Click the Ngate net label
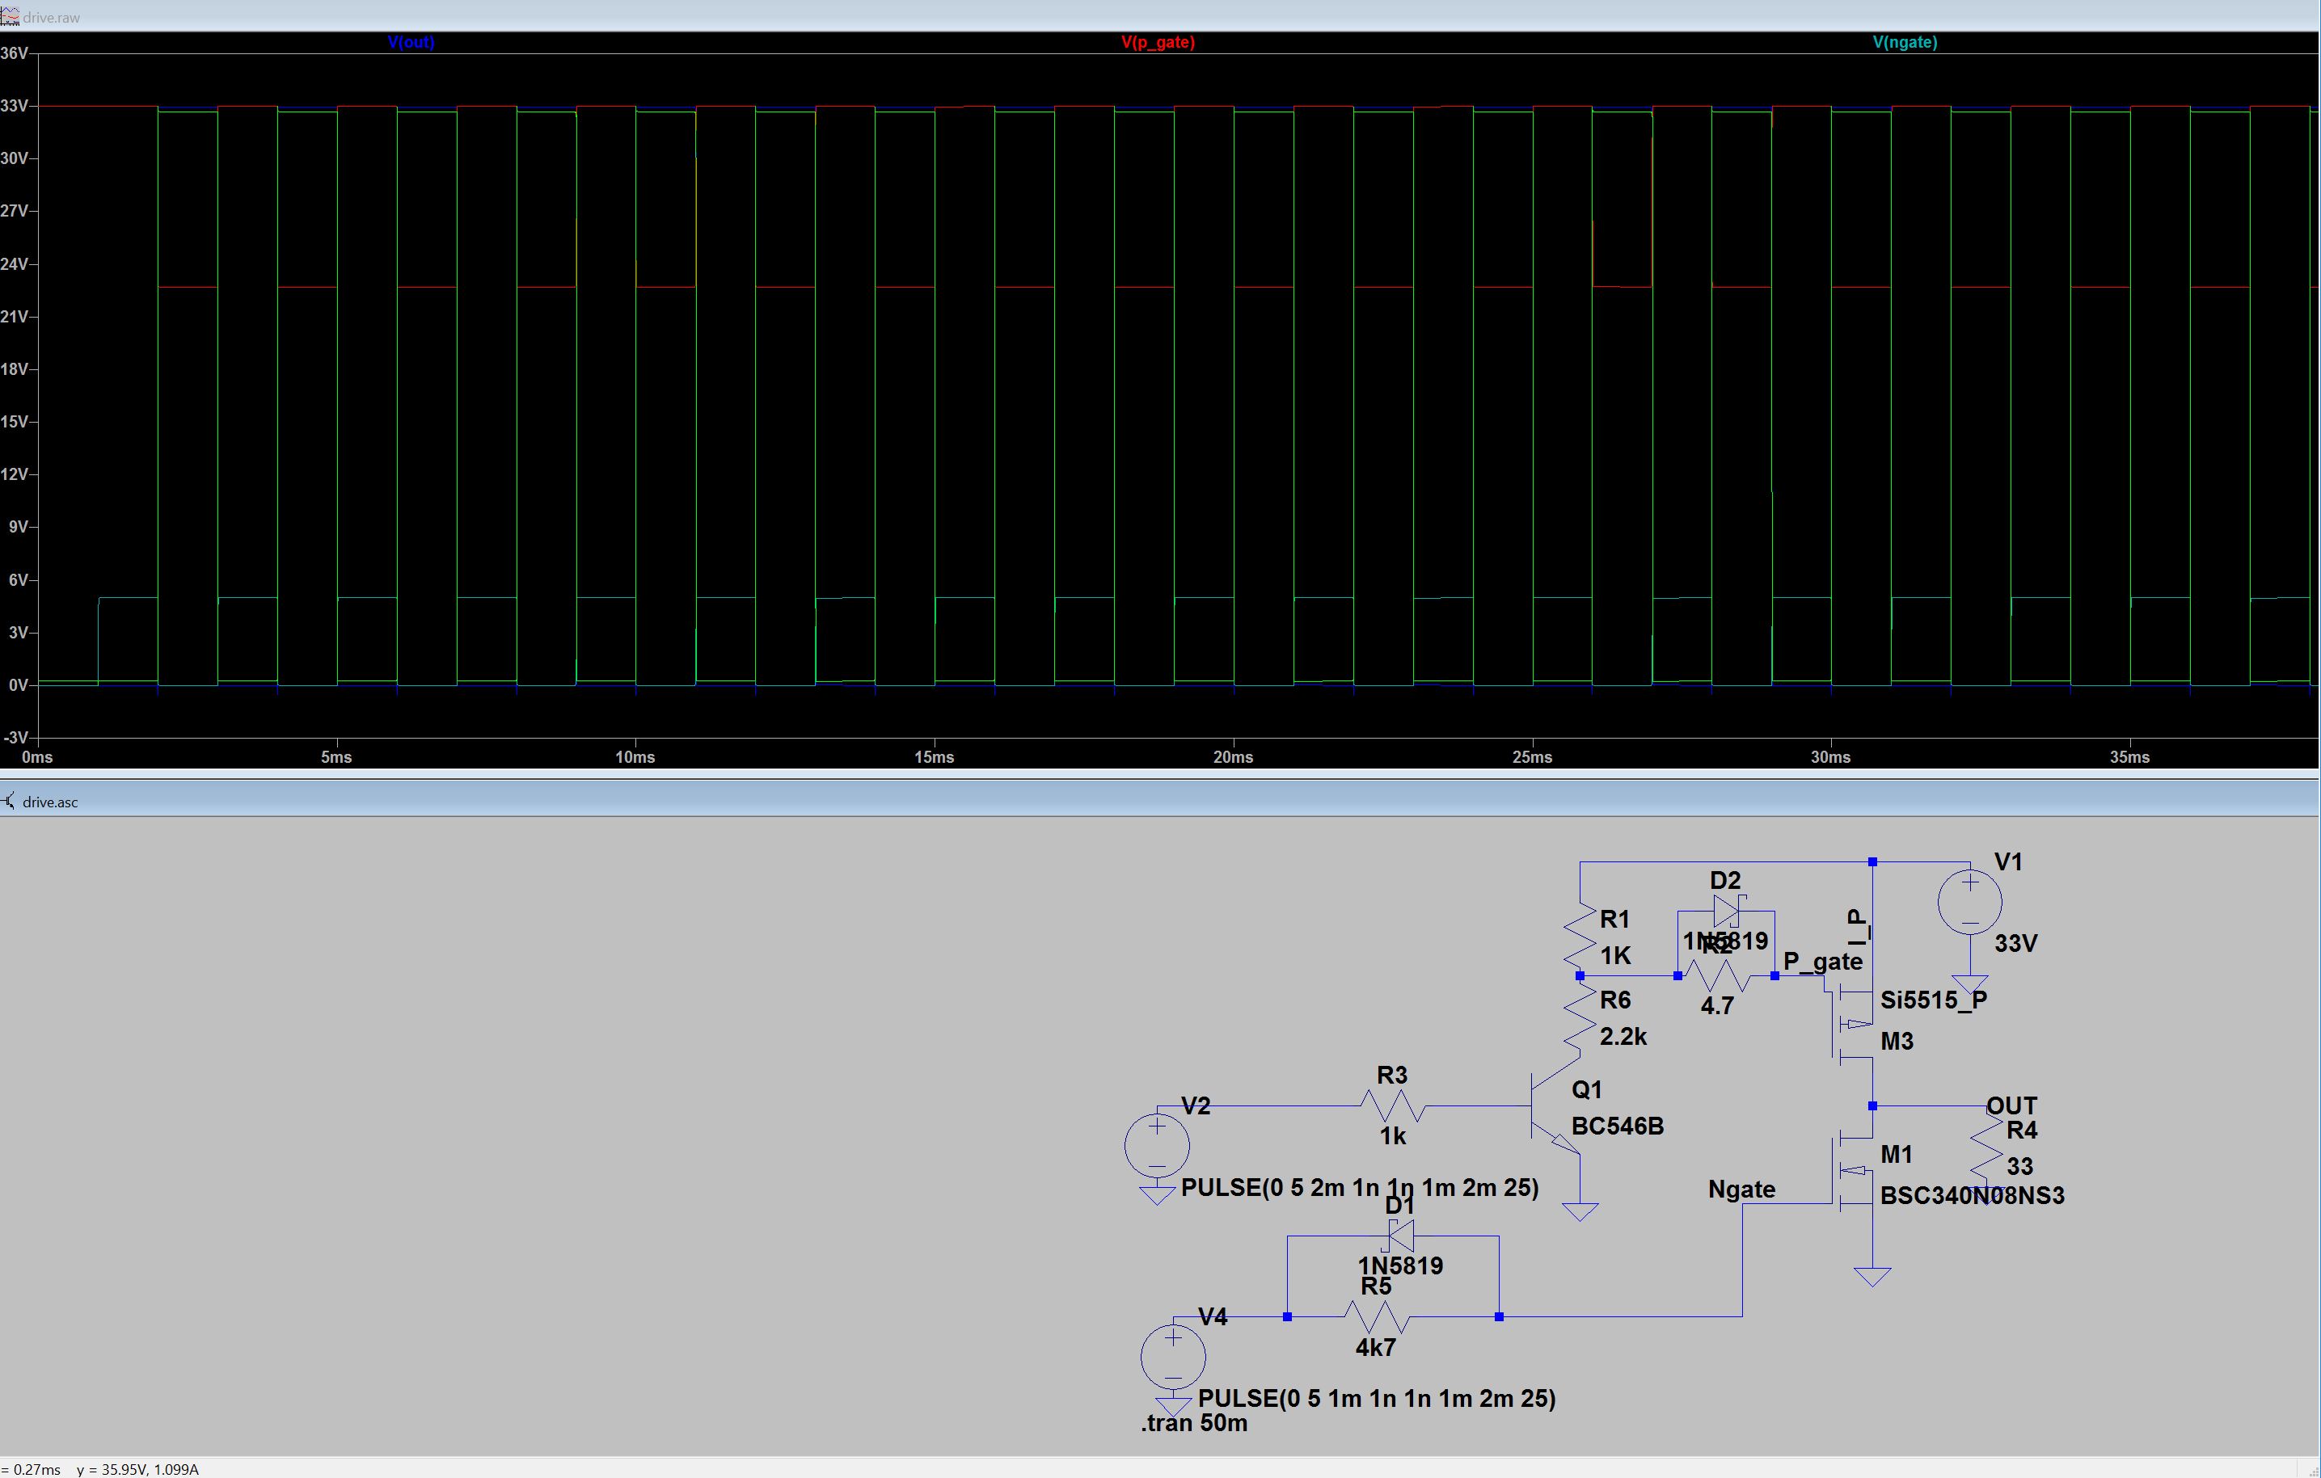The width and height of the screenshot is (2321, 1478). (1741, 1189)
